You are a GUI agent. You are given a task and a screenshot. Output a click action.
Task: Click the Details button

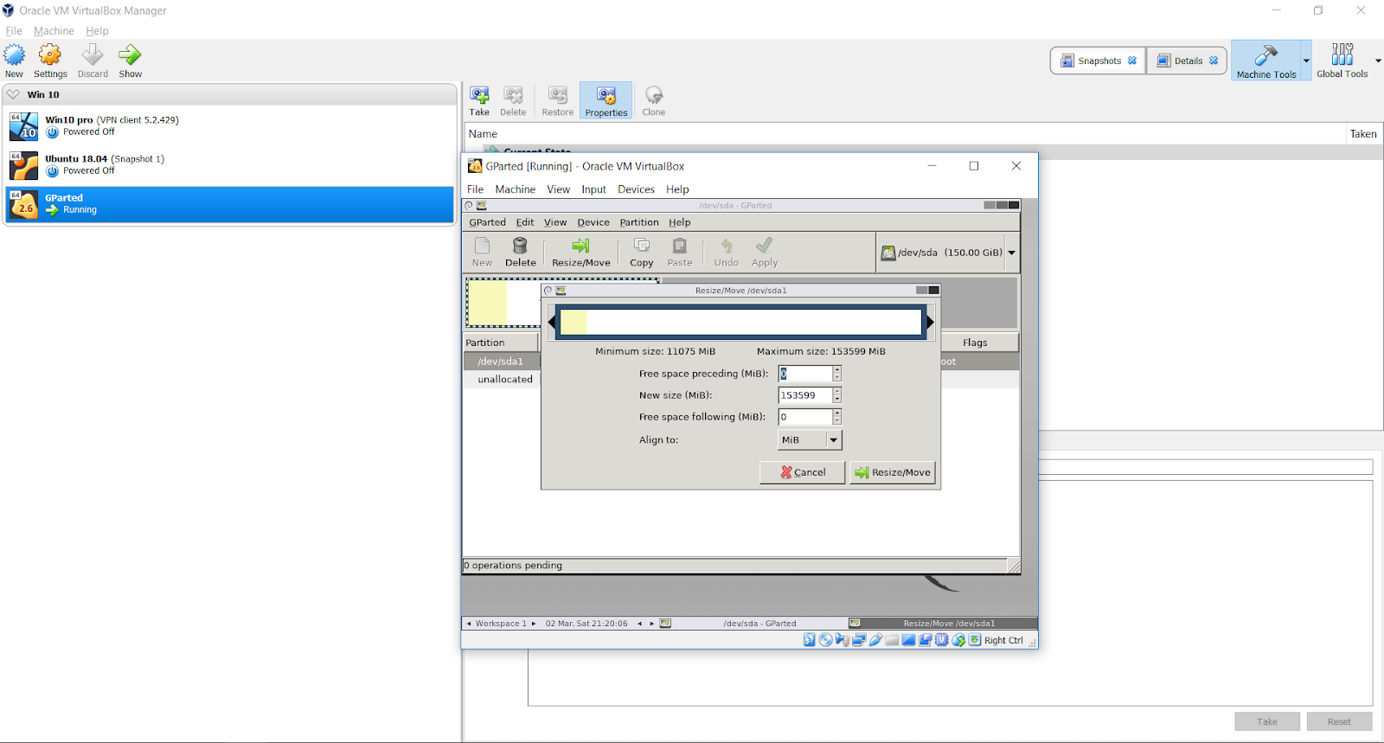(1187, 61)
